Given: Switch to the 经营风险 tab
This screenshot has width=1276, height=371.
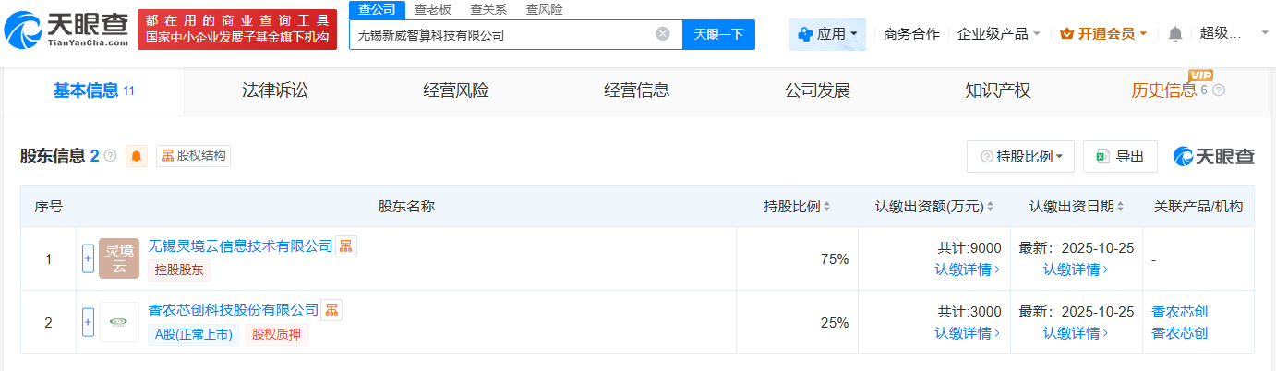Looking at the screenshot, I should click(455, 90).
